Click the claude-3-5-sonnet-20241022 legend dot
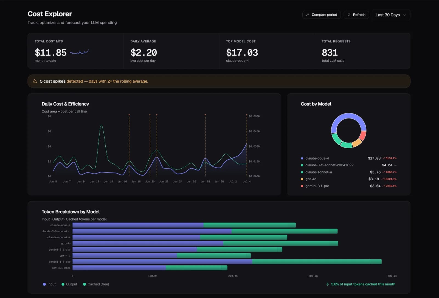439x298 pixels. 302,165
